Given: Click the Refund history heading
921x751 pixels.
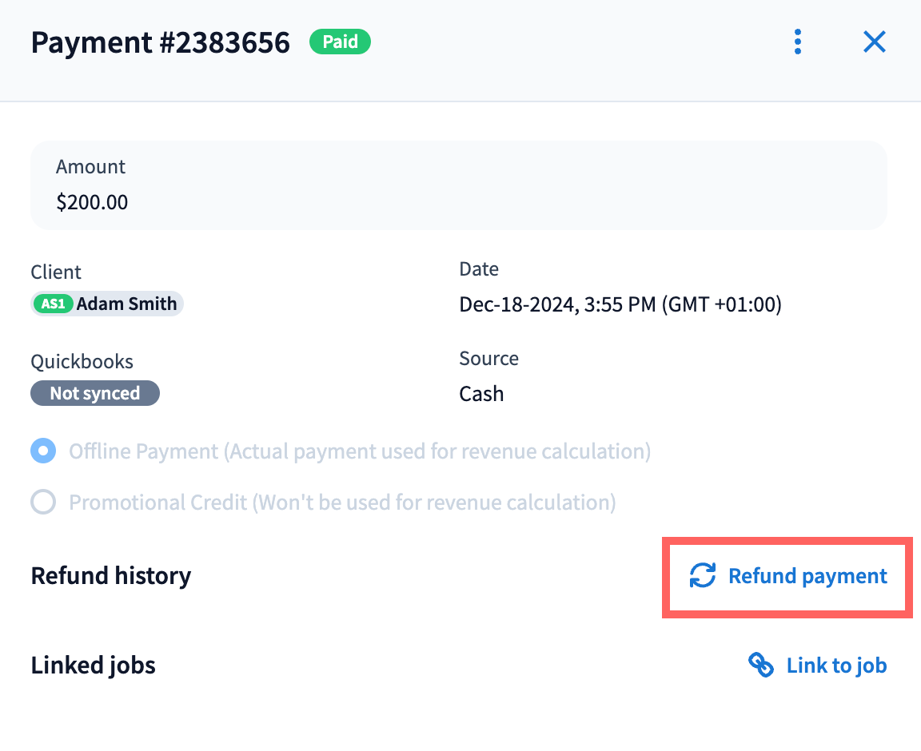Looking at the screenshot, I should (111, 576).
